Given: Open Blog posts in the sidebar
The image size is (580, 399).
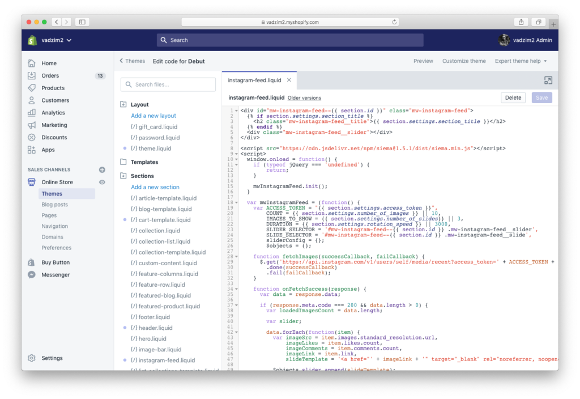Looking at the screenshot, I should click(55, 204).
